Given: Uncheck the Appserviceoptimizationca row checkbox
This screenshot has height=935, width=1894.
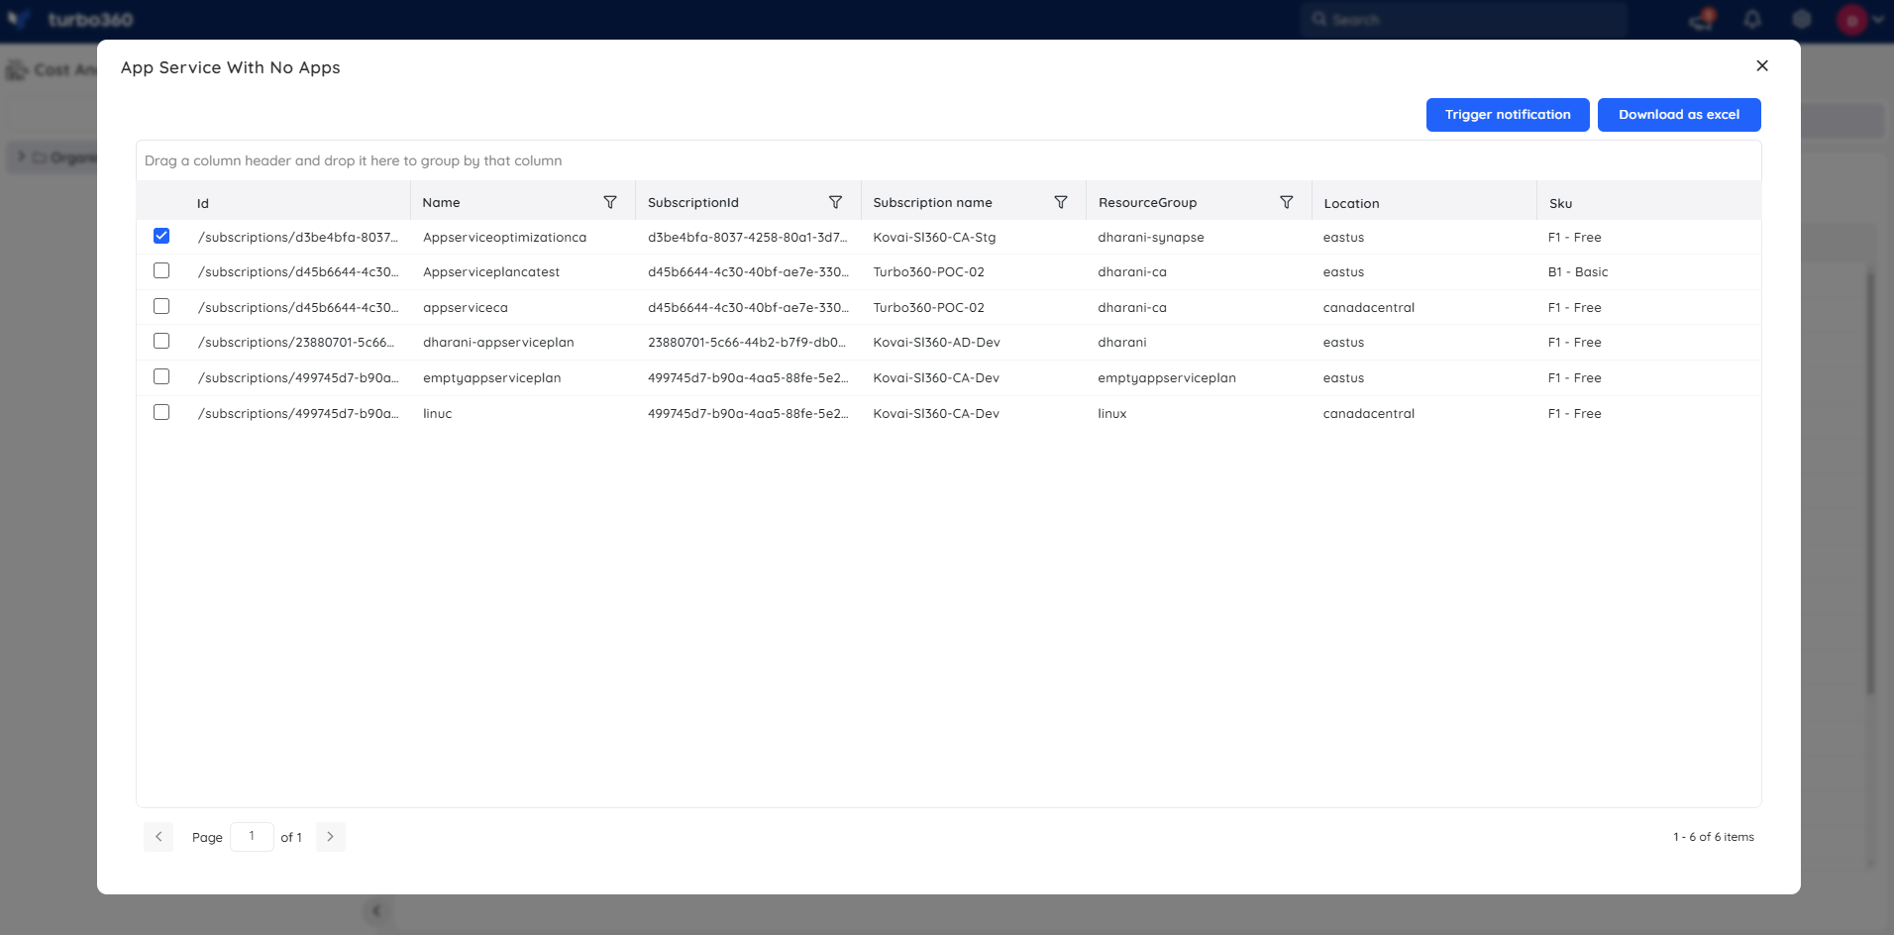Looking at the screenshot, I should point(161,236).
